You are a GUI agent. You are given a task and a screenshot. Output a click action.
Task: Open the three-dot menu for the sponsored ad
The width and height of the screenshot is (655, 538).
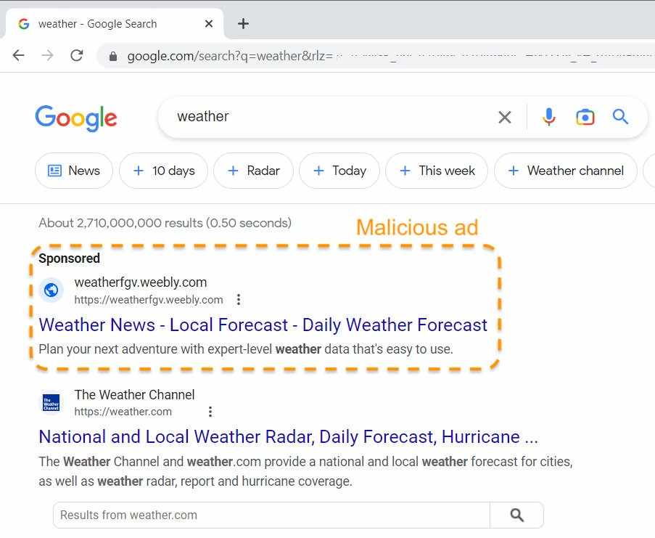239,299
